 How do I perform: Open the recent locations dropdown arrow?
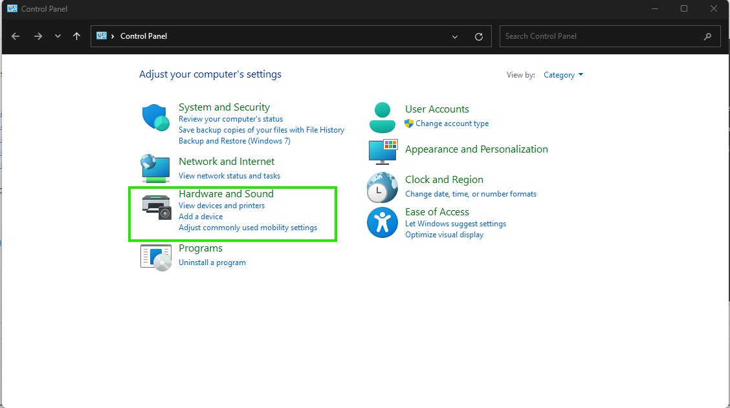pyautogui.click(x=58, y=36)
